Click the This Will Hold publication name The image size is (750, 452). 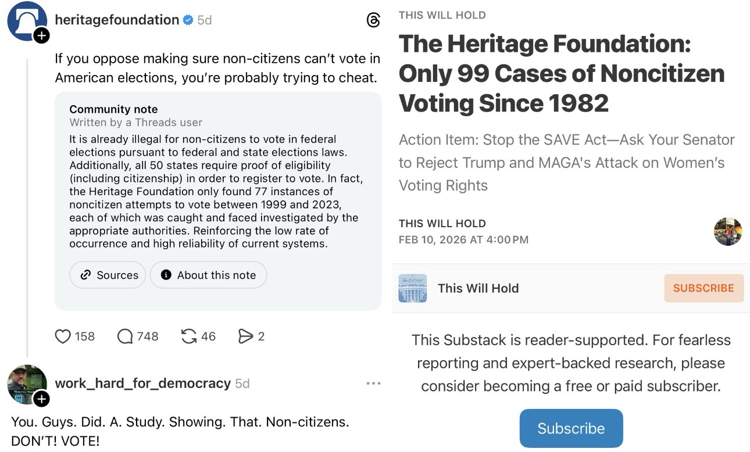(478, 288)
